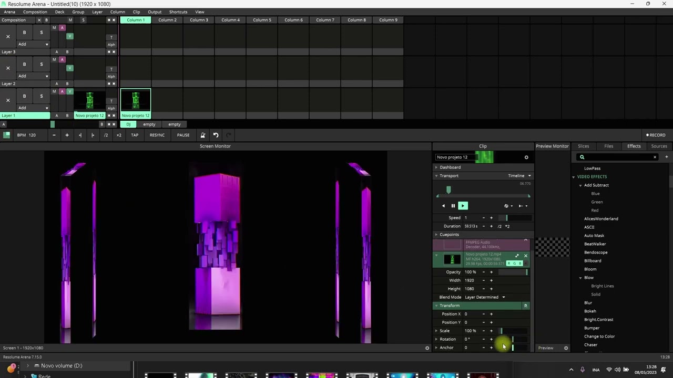Click the green play forward button
673x378 pixels.
coord(463,206)
